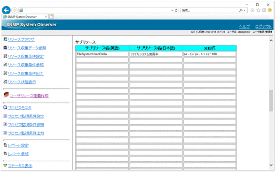This screenshot has height=172, width=275.
Task: Click the プロセス監視条件設定 icon
Action: (x=6, y=116)
